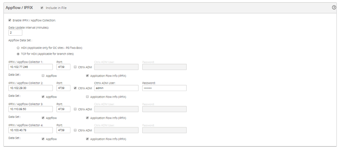Select the HDX data set radio button
Screen dimensions: 339x147
coord(18,48)
